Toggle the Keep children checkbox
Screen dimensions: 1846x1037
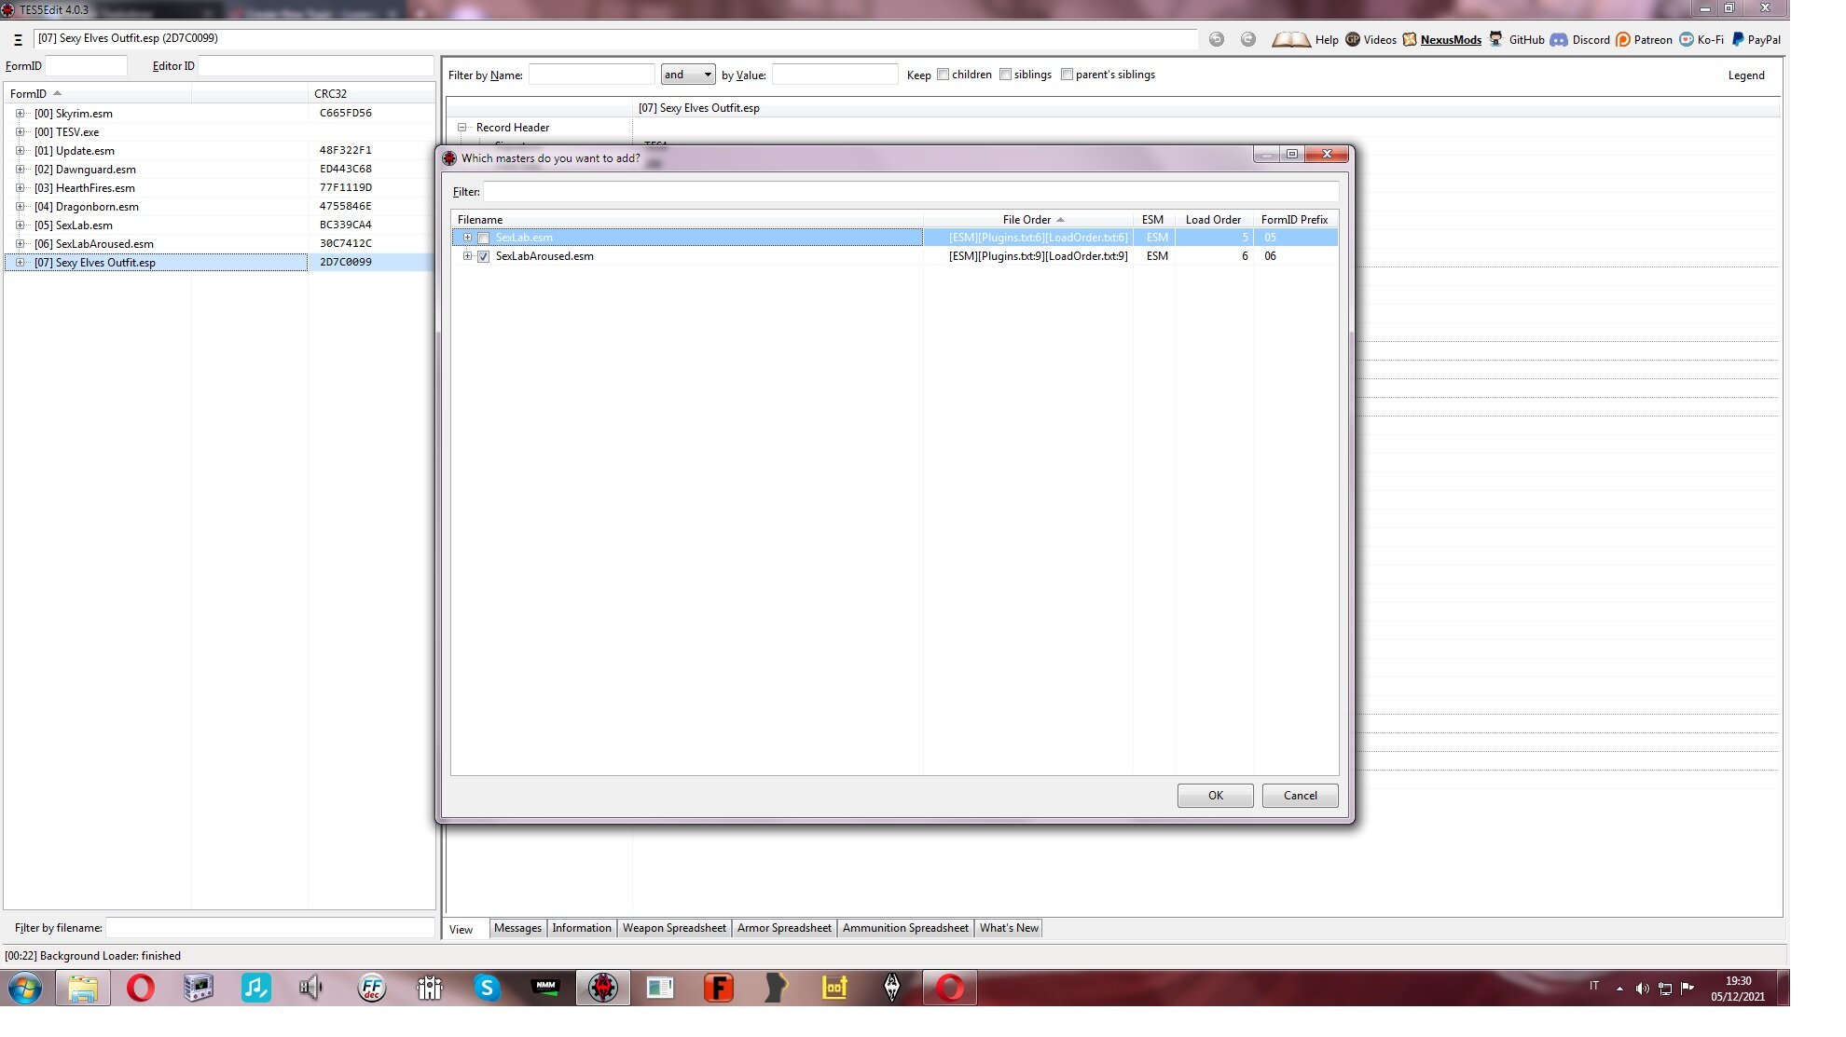click(943, 75)
